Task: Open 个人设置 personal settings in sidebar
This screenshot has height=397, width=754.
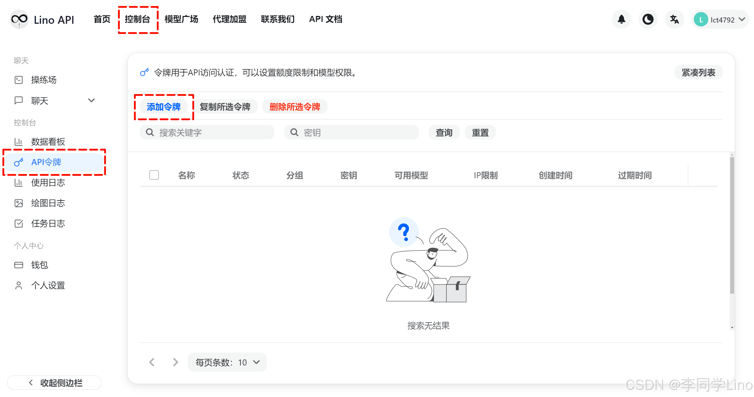Action: [x=48, y=285]
